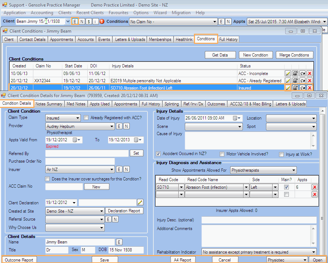The height and width of the screenshot is (263, 328).
Task: Enable insurer covers surcharges checkbox
Action: [x=47, y=179]
